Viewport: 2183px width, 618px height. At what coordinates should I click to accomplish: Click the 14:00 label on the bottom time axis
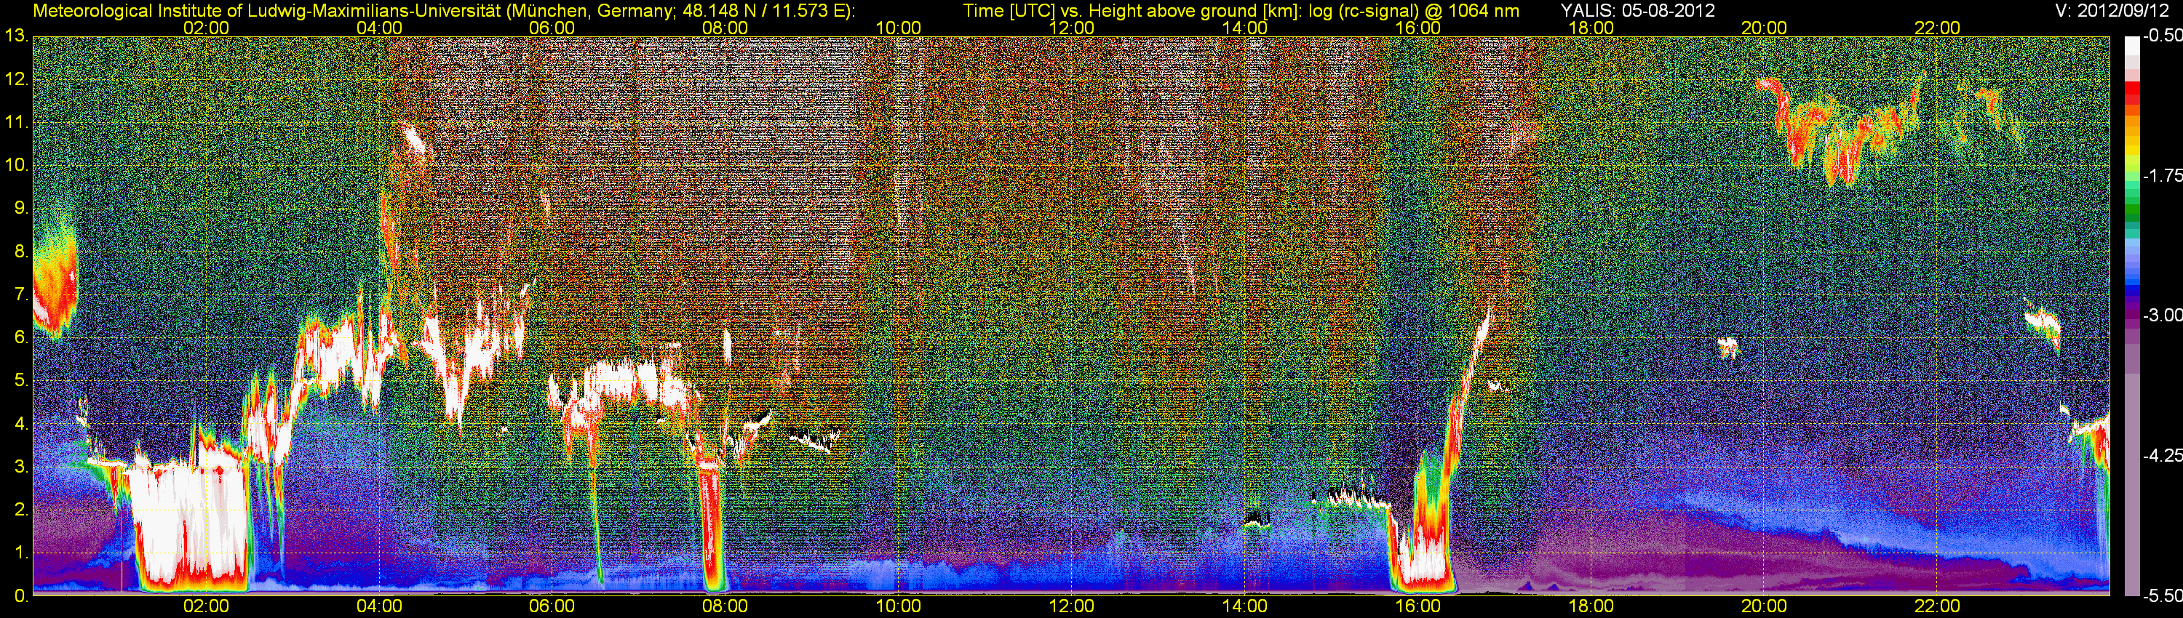point(1245,607)
